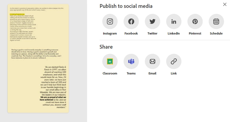Click the 'Teams' text label
This screenshot has height=122, width=230.
pyautogui.click(x=131, y=73)
